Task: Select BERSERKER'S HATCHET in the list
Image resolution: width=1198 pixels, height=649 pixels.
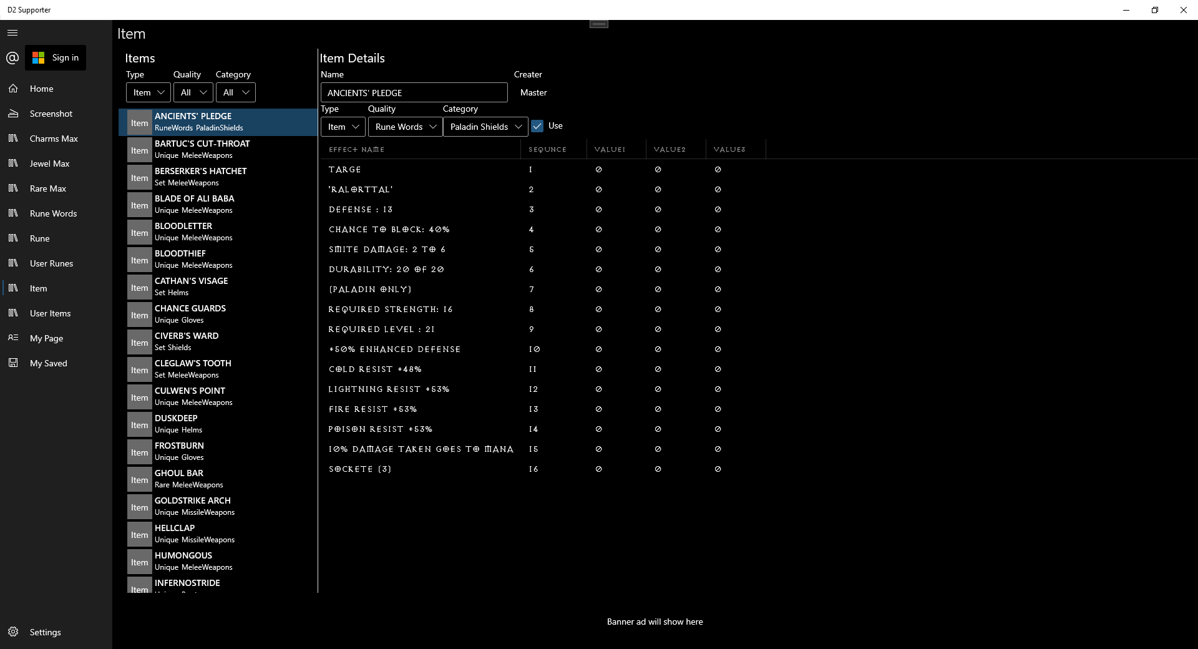Action: click(218, 177)
